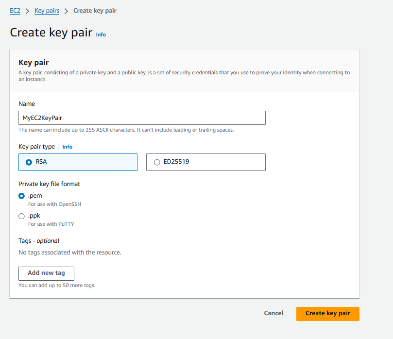
Task: Click the Create key pair button
Action: pos(327,314)
